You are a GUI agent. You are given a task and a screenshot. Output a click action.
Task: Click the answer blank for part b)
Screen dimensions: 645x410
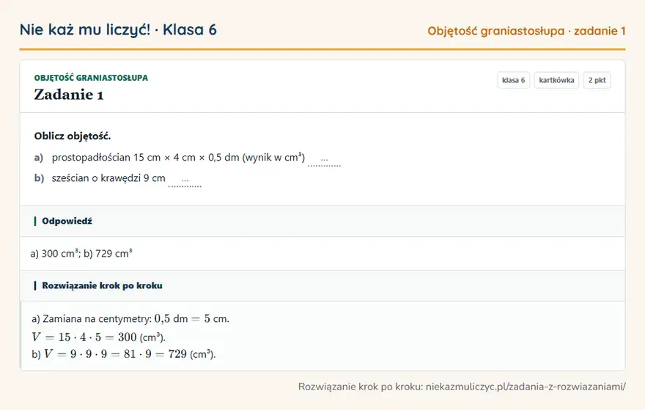tap(185, 180)
